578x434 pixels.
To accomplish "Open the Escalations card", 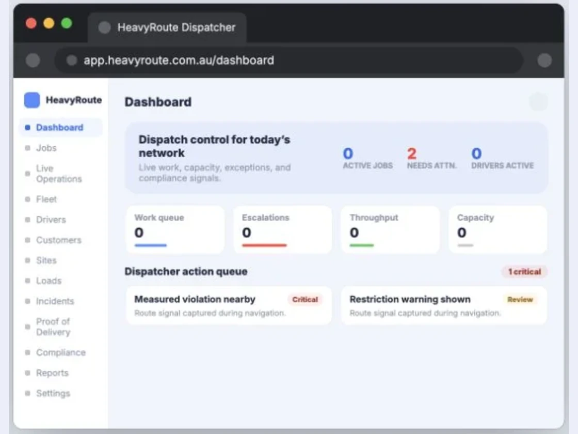I will click(283, 230).
